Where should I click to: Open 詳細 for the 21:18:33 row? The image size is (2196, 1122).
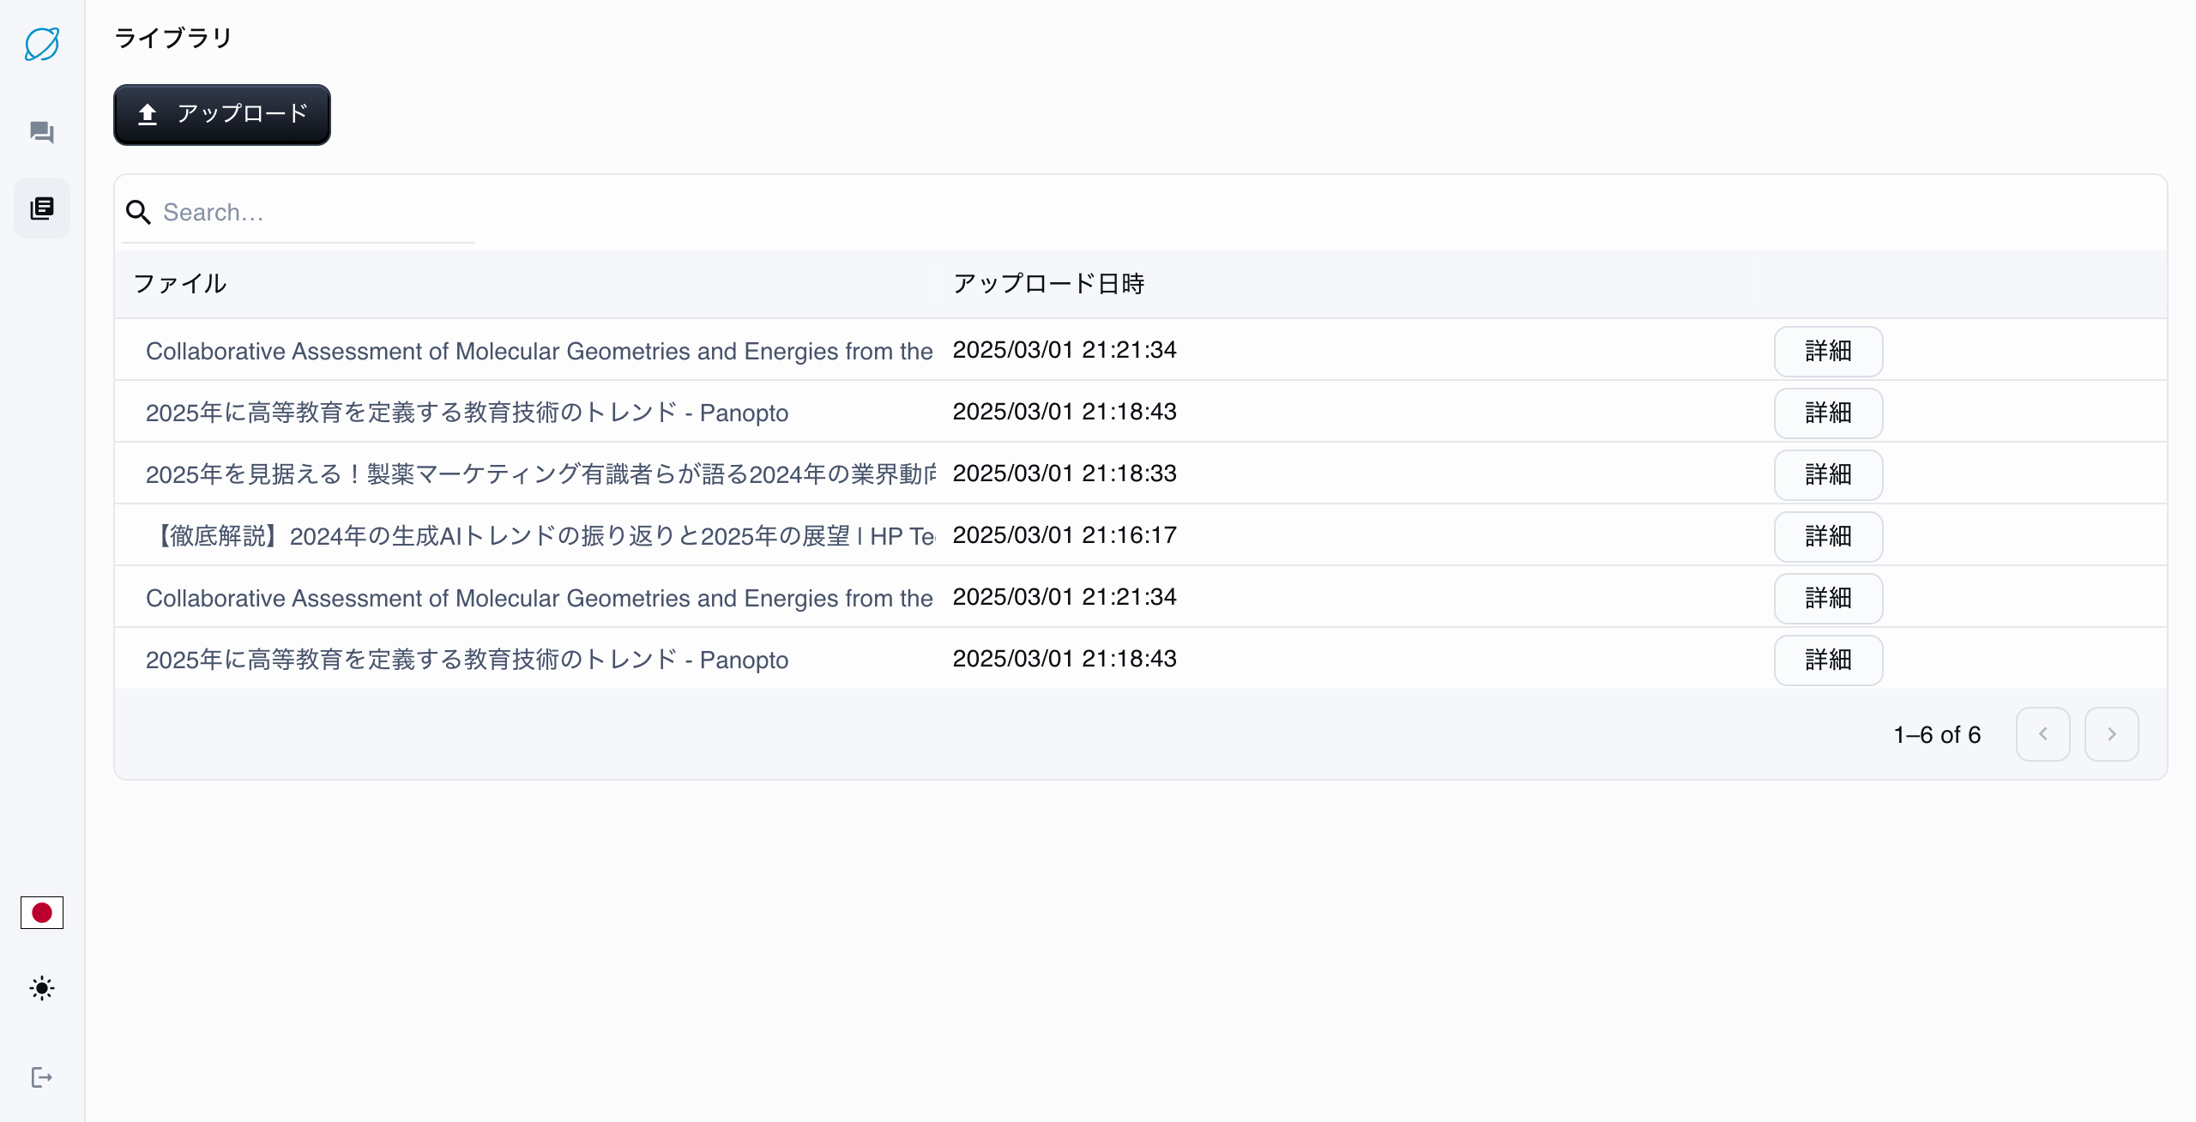(1828, 474)
